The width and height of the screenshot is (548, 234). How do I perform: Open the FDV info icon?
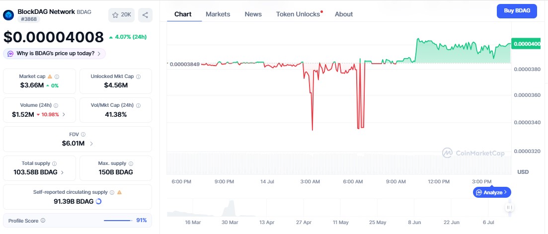pyautogui.click(x=83, y=134)
